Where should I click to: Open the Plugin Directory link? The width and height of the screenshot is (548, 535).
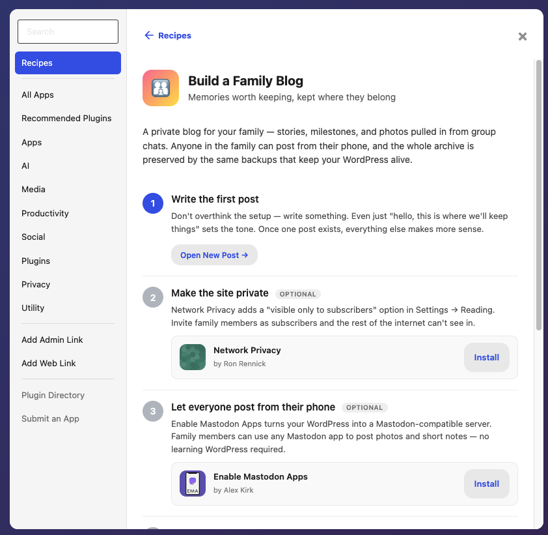click(53, 395)
